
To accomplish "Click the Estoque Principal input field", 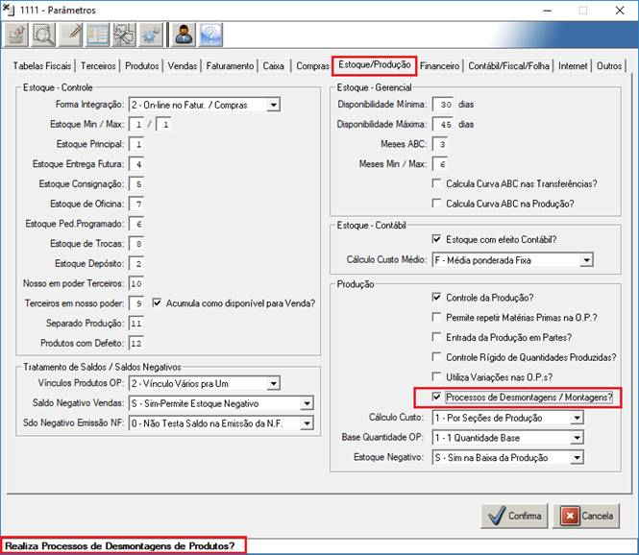I will (x=136, y=144).
